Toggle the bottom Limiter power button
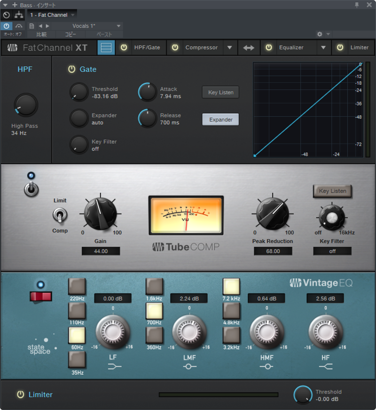 pyautogui.click(x=20, y=394)
